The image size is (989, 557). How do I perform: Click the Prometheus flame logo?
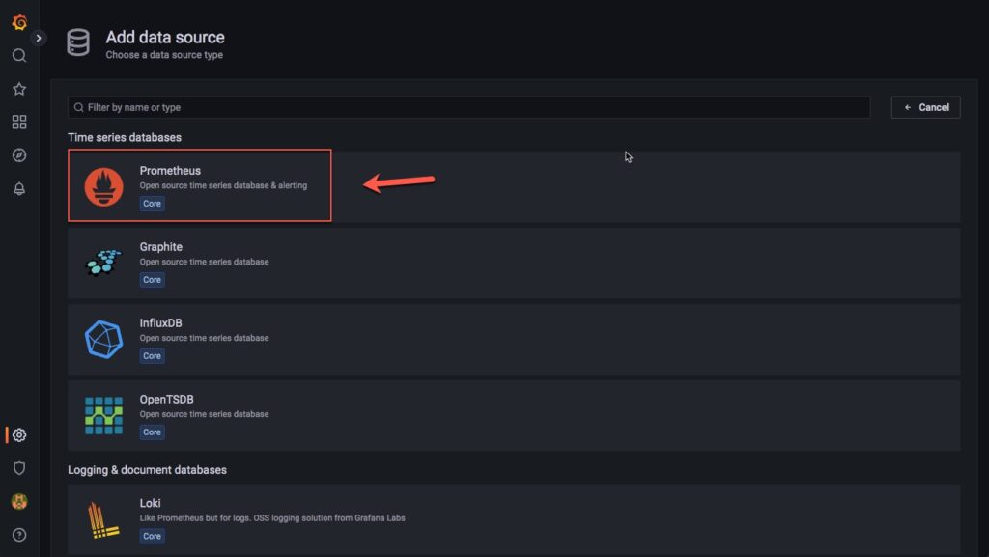tap(104, 186)
